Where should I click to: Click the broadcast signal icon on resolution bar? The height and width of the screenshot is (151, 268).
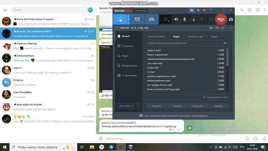[x=223, y=28]
